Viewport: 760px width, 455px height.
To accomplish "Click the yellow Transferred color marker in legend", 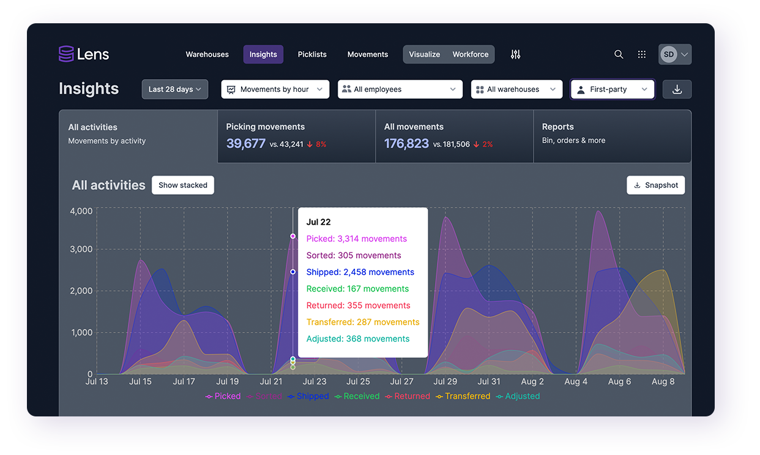I will [x=438, y=396].
